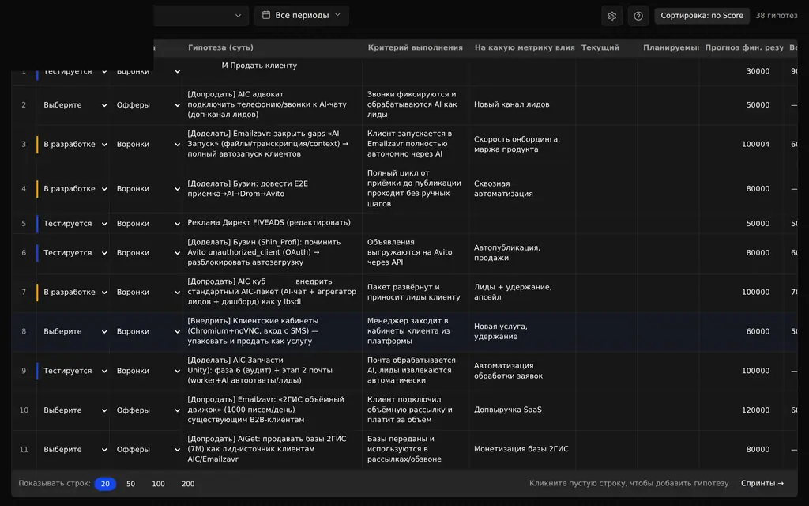Viewport: 809px width, 506px height.
Task: Click the help question mark icon
Action: coord(638,16)
